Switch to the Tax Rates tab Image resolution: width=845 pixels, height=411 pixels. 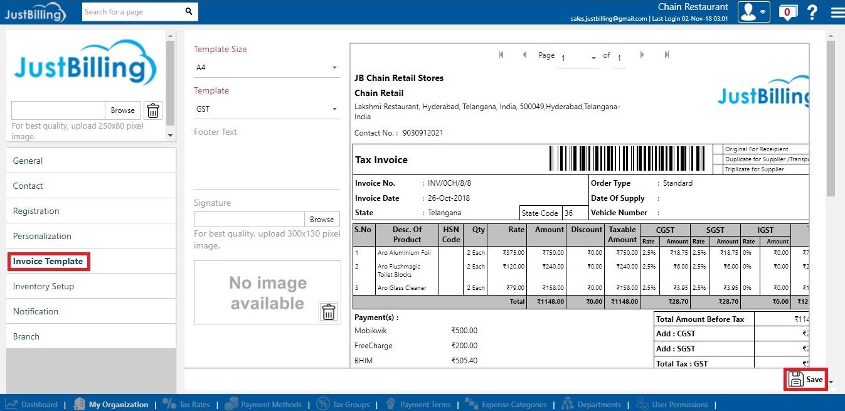point(186,404)
